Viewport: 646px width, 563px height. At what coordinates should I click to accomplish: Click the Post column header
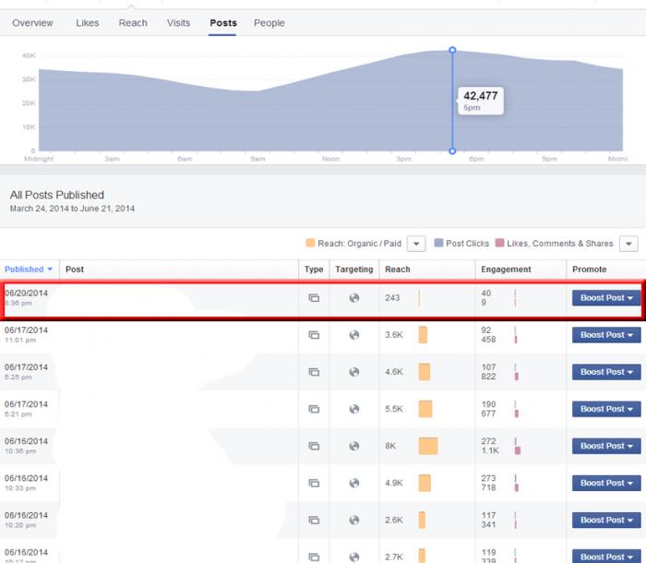point(75,270)
